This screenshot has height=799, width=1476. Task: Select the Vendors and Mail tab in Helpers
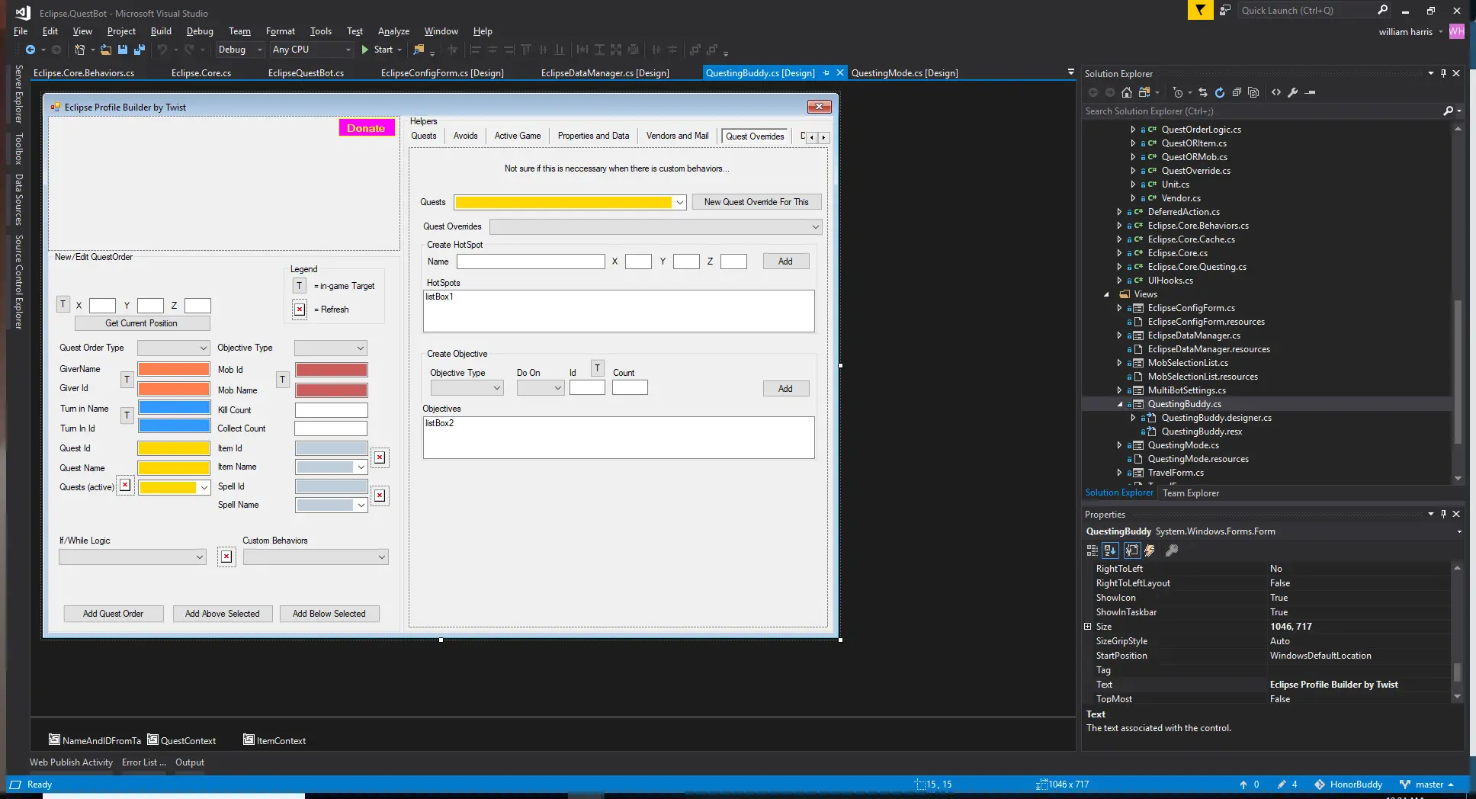coord(677,136)
